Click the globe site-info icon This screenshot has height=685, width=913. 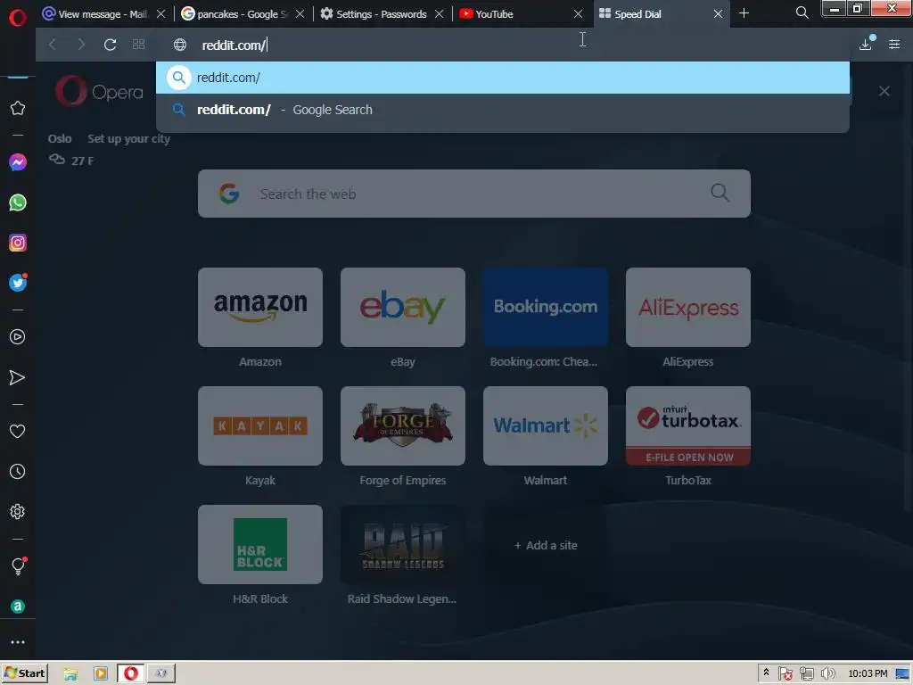(x=180, y=45)
